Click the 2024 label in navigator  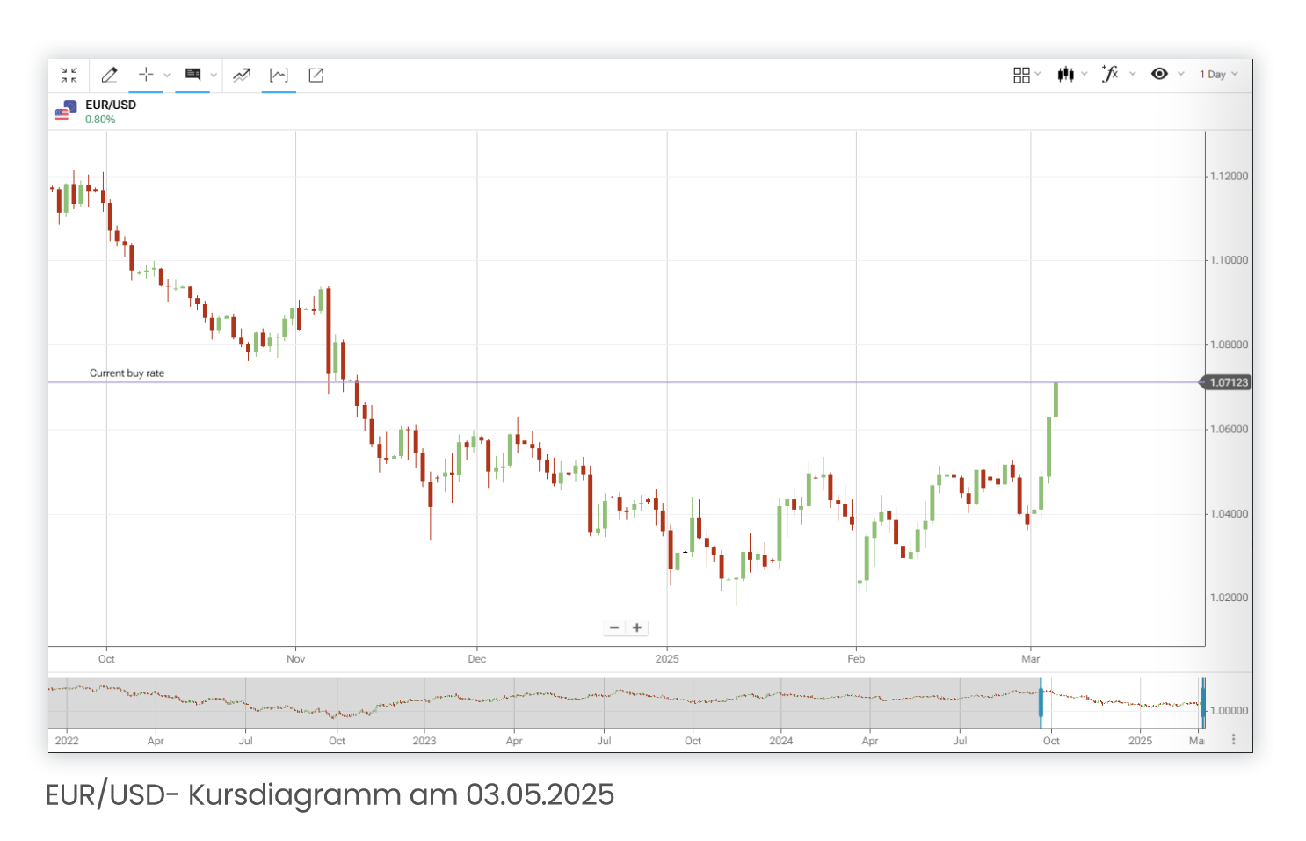(781, 741)
